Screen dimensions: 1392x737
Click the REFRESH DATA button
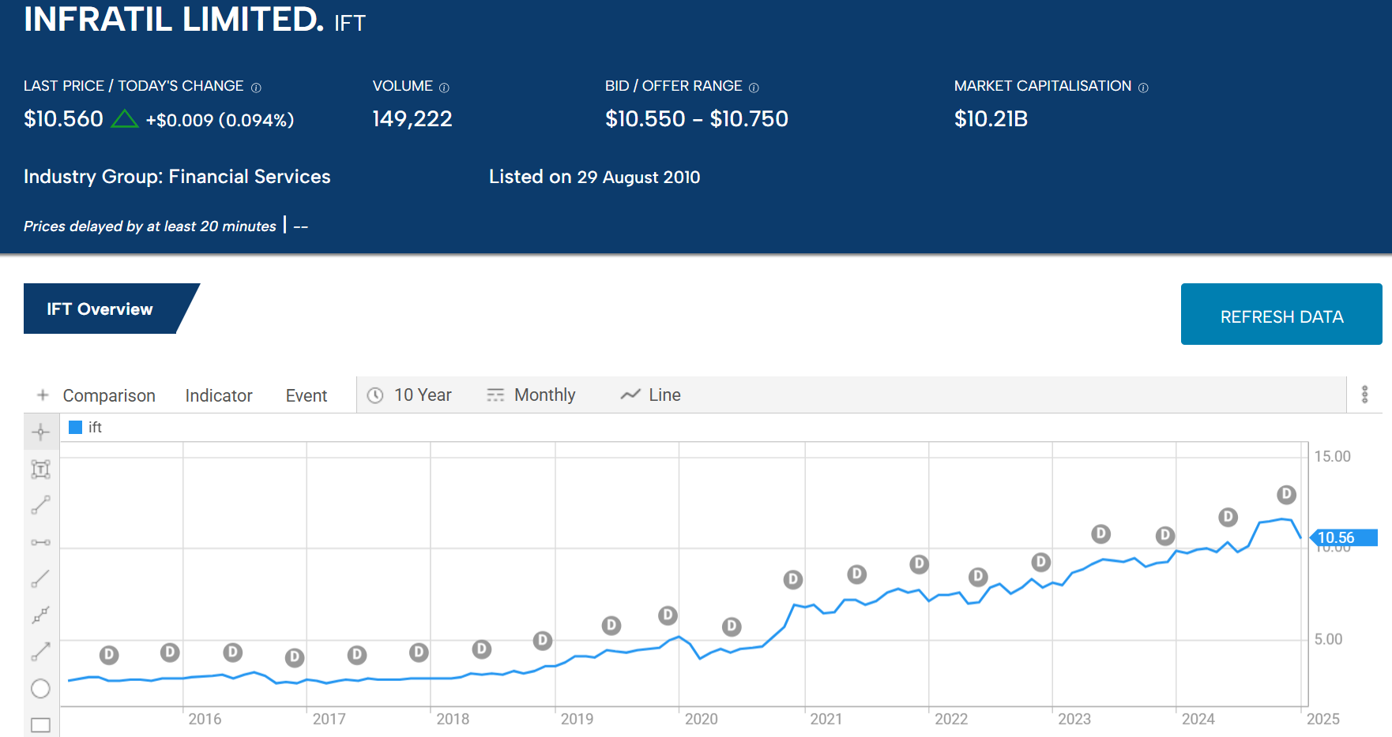tap(1281, 314)
